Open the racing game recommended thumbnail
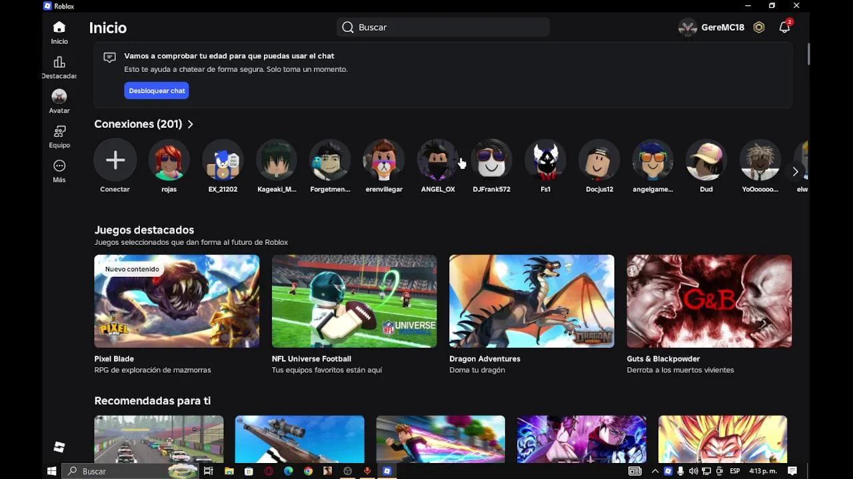 tap(159, 439)
